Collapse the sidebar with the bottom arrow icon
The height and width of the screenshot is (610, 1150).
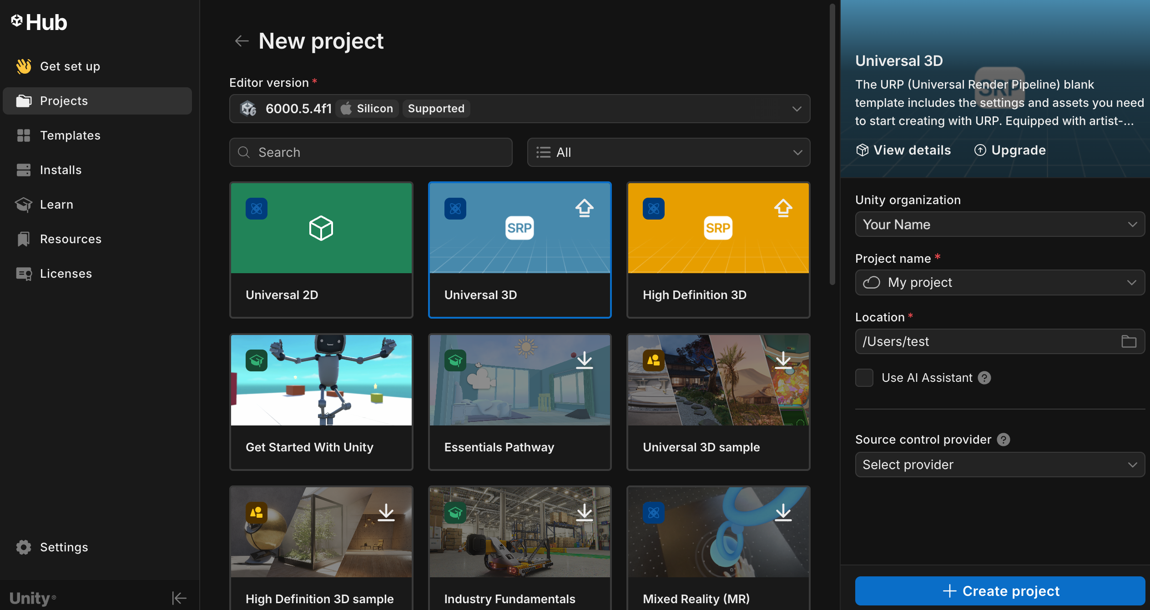coord(179,598)
